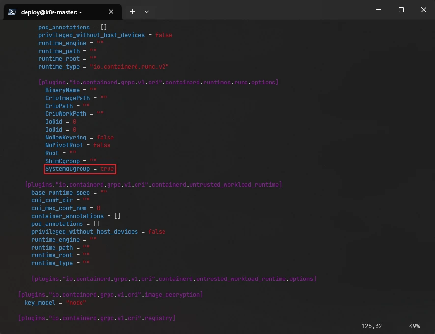The width and height of the screenshot is (435, 334).
Task: Place cursor on SystemdCgroup key name
Action: pyautogui.click(x=67, y=169)
